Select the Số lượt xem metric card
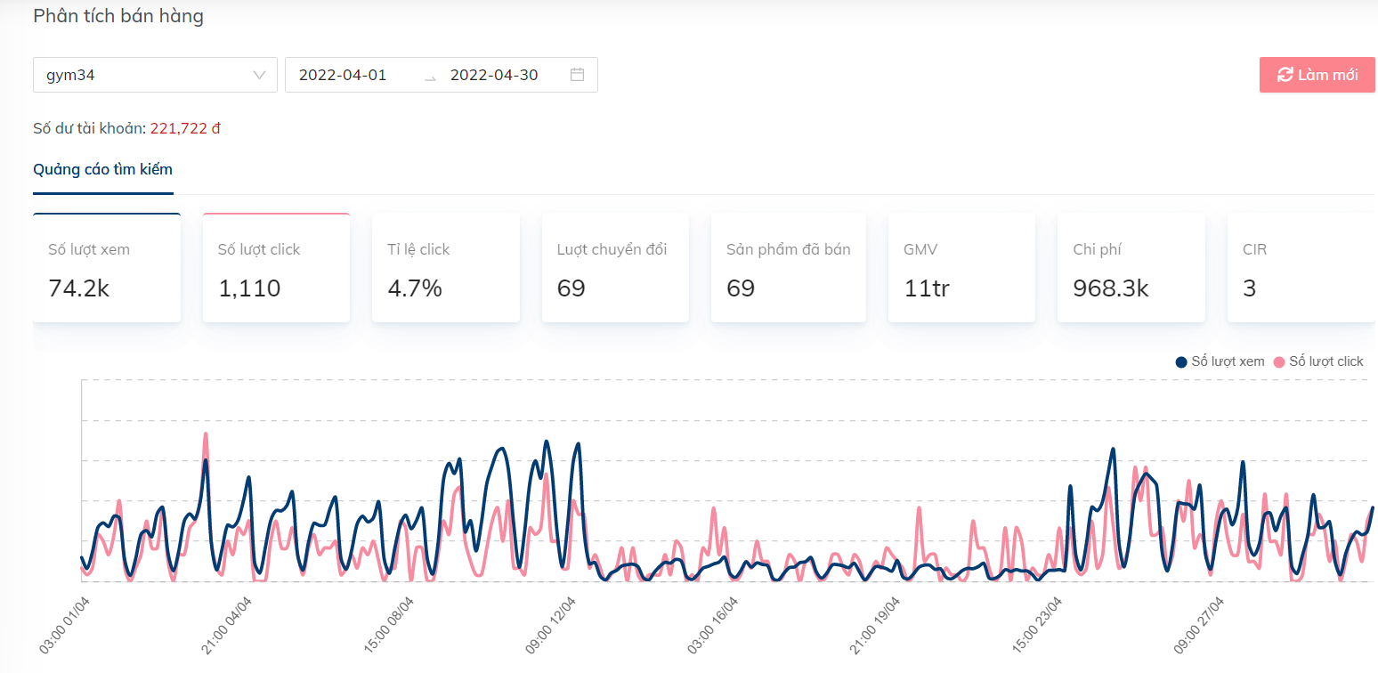The width and height of the screenshot is (1378, 673). point(107,268)
